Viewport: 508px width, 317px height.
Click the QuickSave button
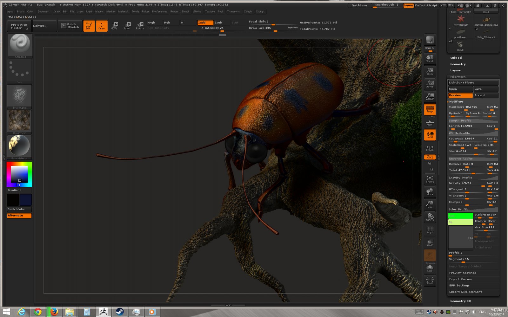tap(359, 5)
